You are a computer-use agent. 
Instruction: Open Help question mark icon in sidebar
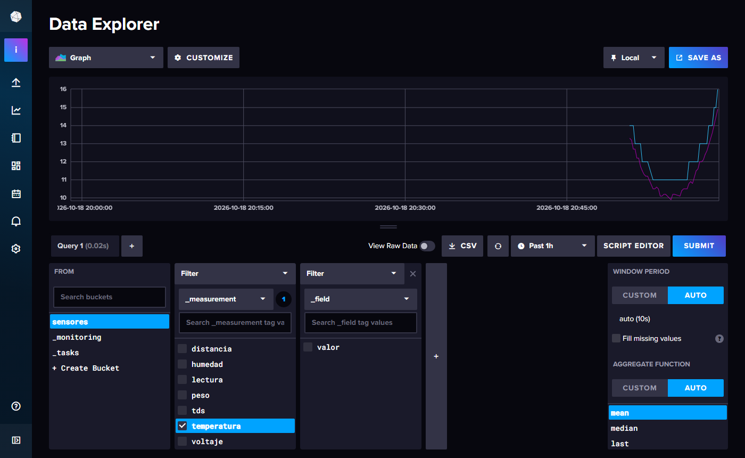coord(16,406)
